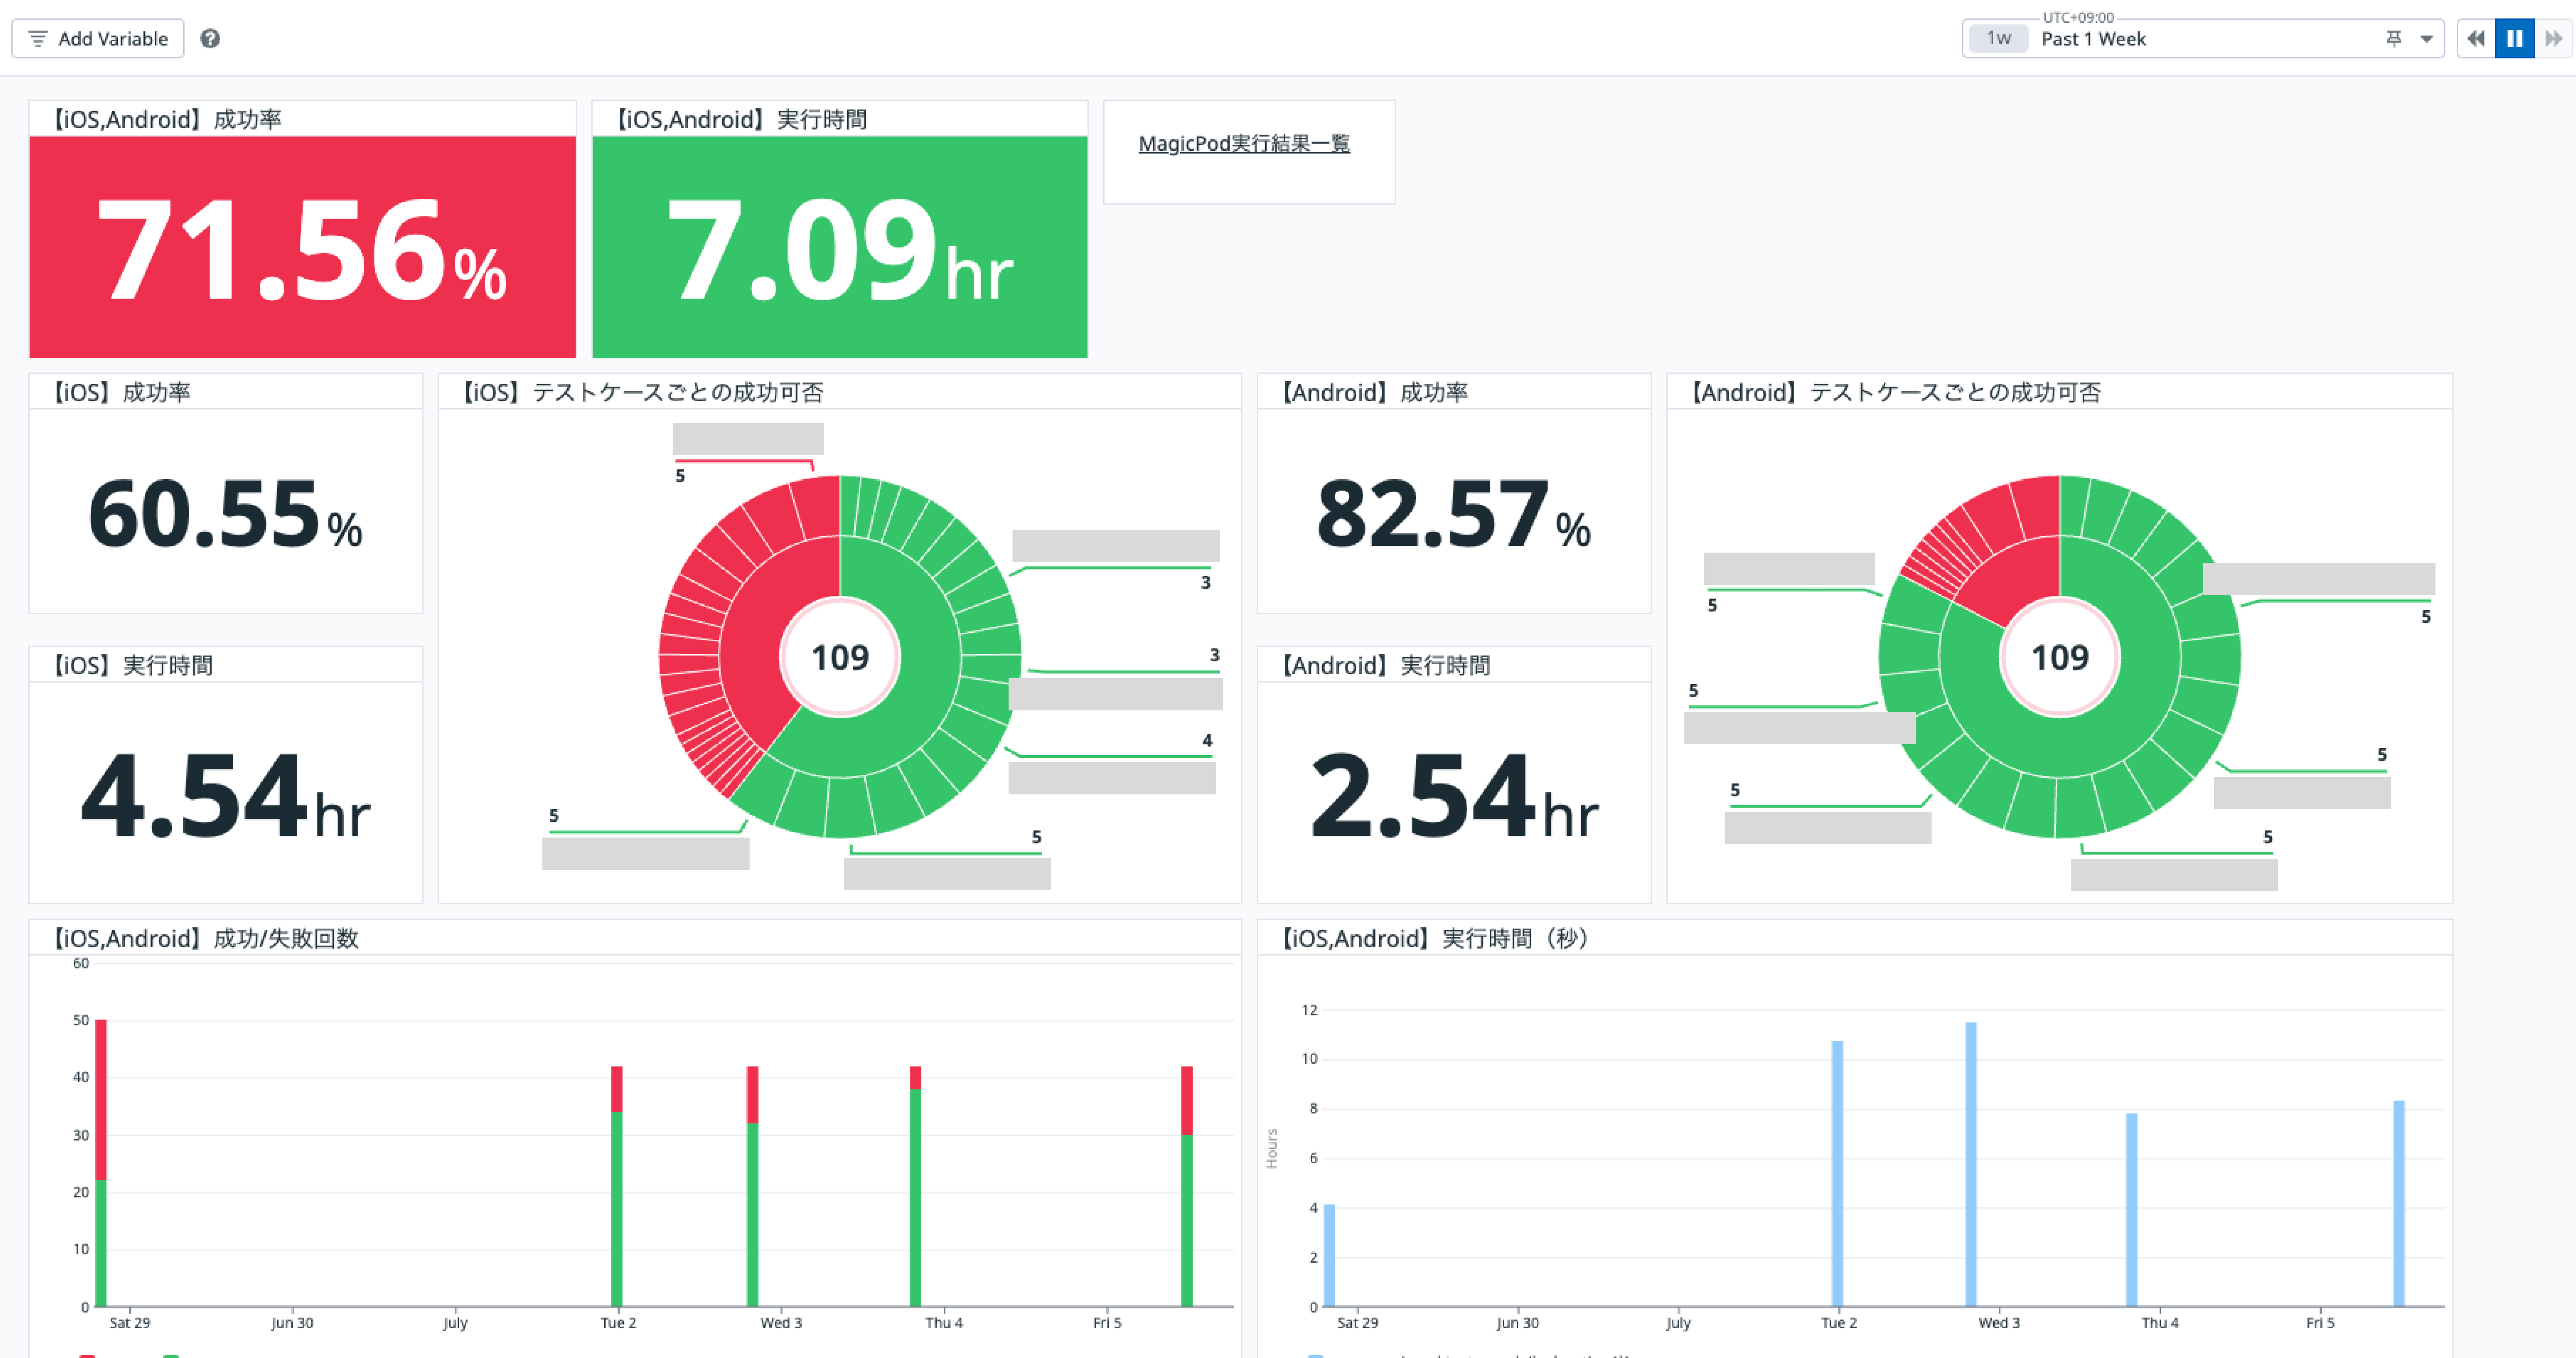Open the time range dropdown arrow
The image size is (2576, 1358).
(2426, 39)
